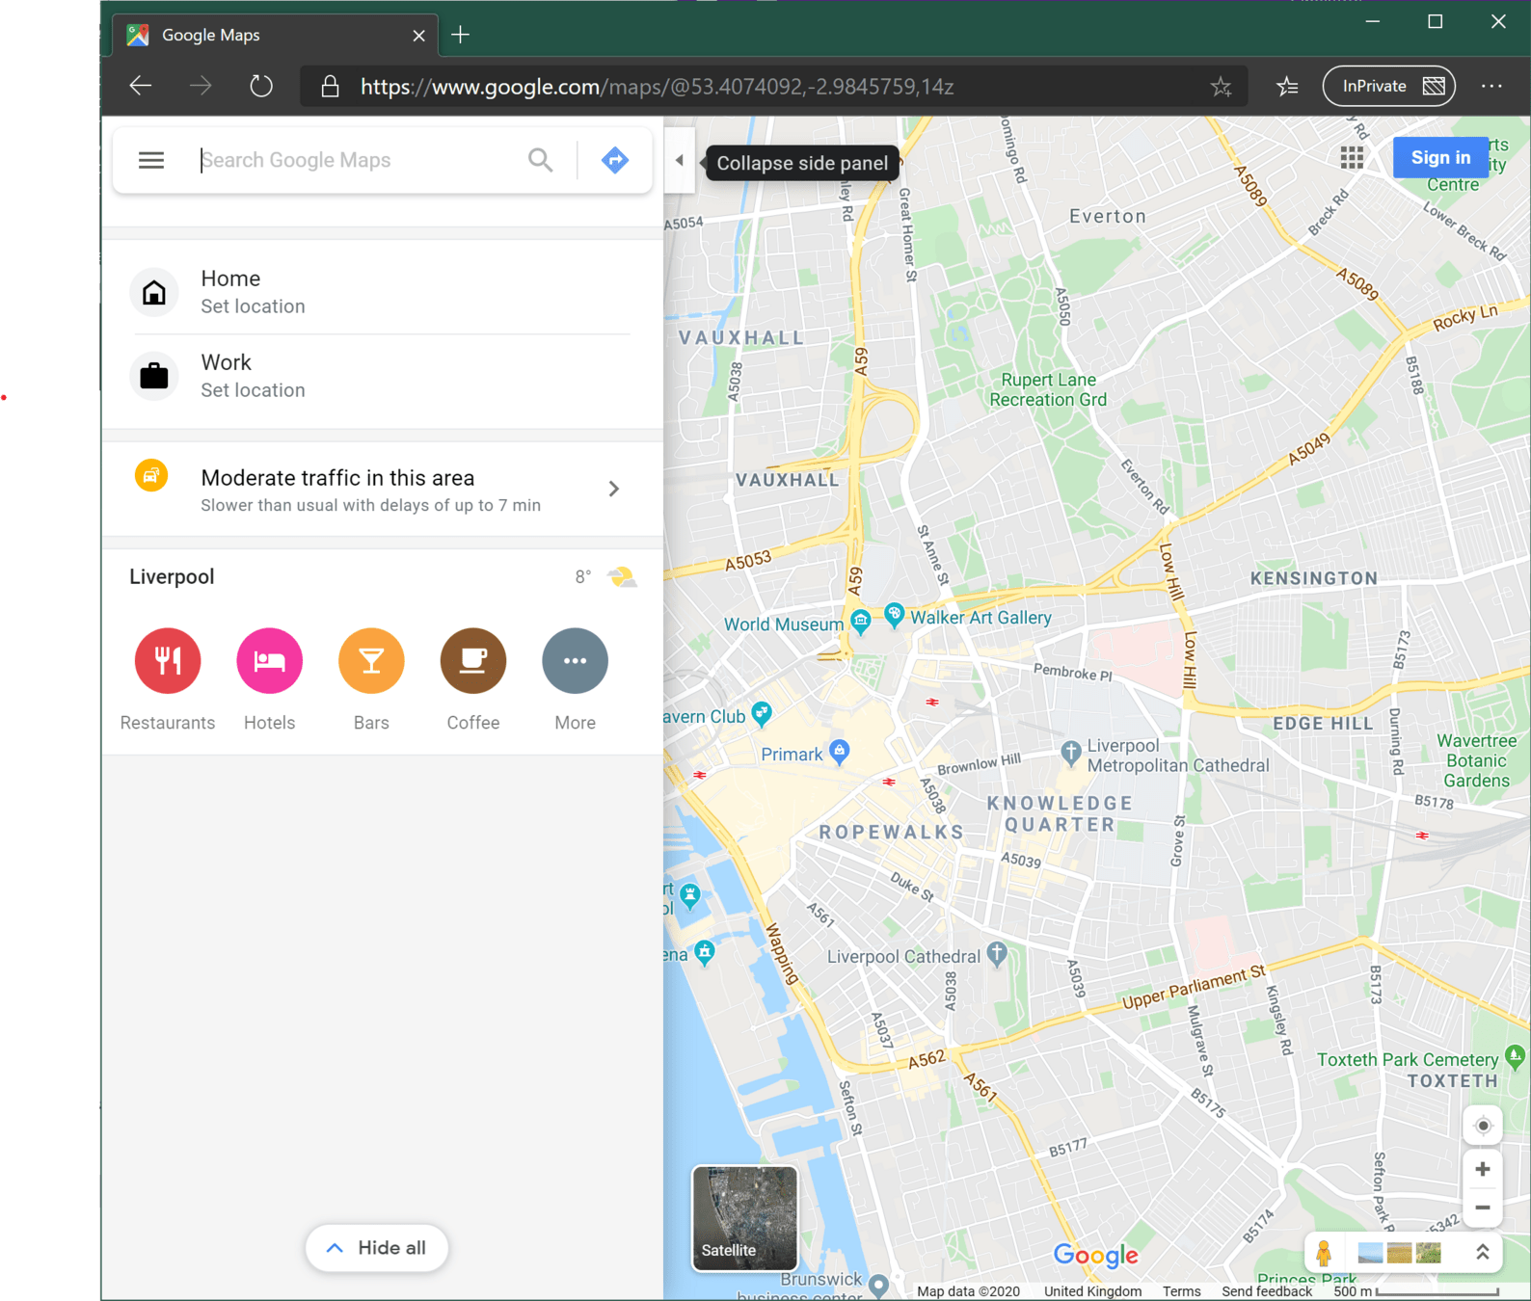1531x1301 pixels.
Task: Focus the Search Google Maps field
Action: pos(357,160)
